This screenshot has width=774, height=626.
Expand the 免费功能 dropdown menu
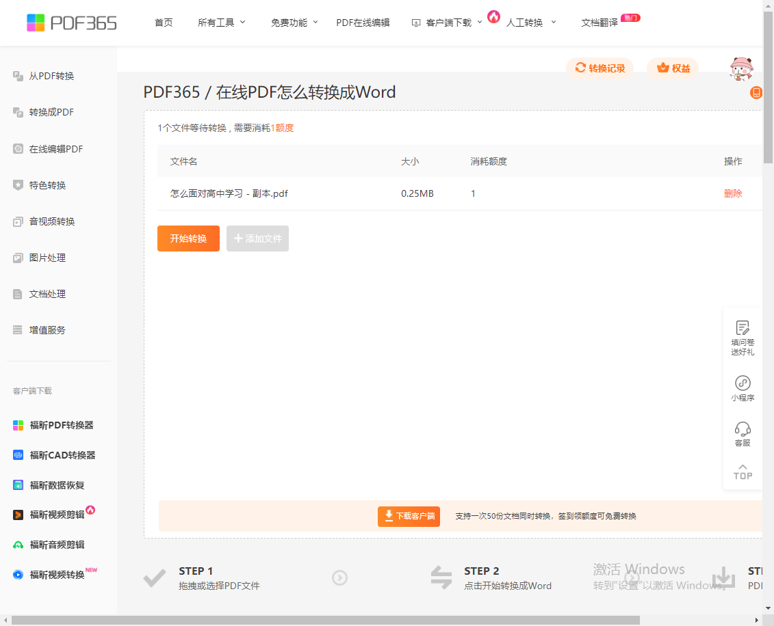[x=294, y=23]
